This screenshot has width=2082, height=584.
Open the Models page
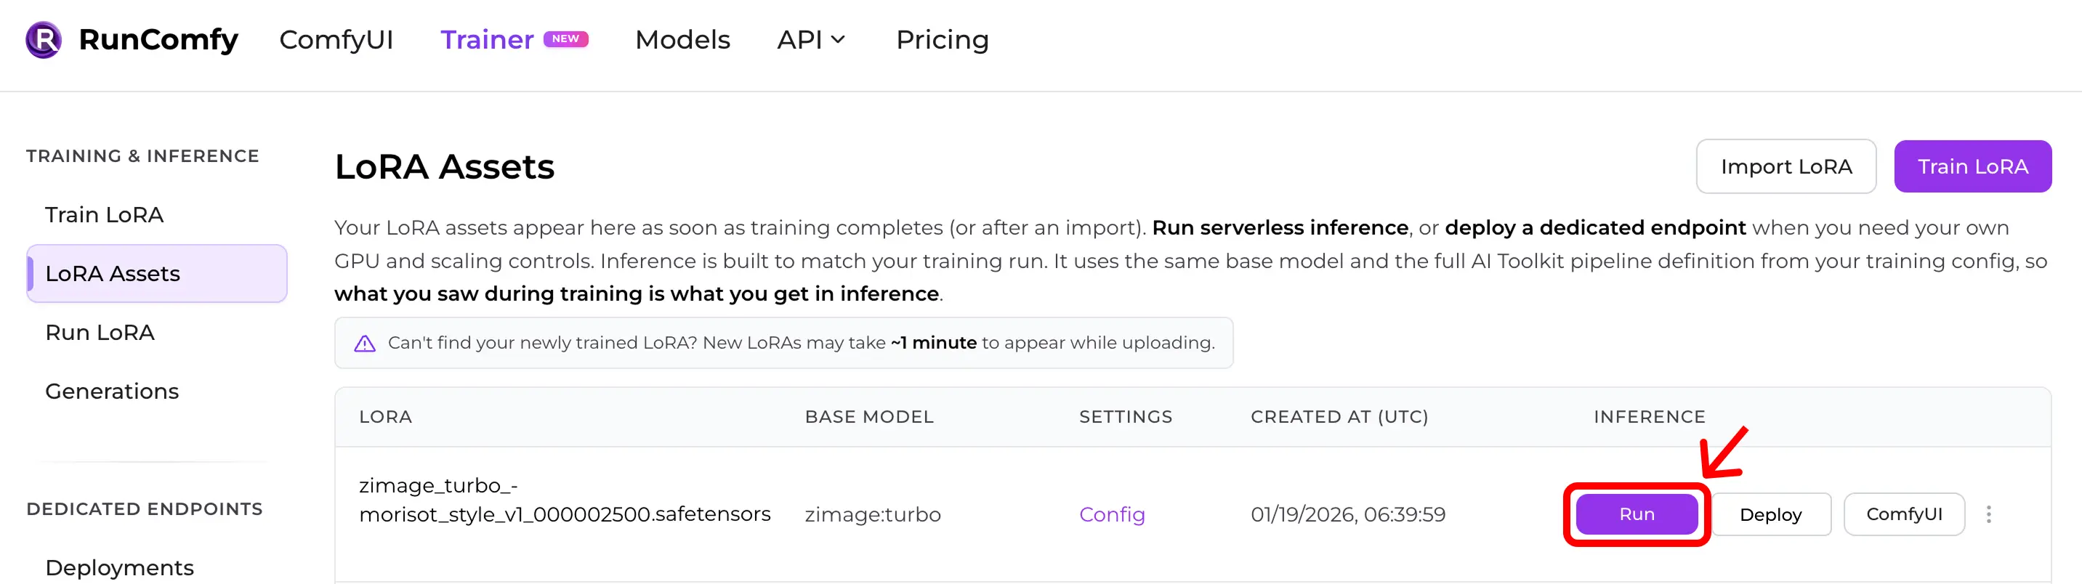682,38
